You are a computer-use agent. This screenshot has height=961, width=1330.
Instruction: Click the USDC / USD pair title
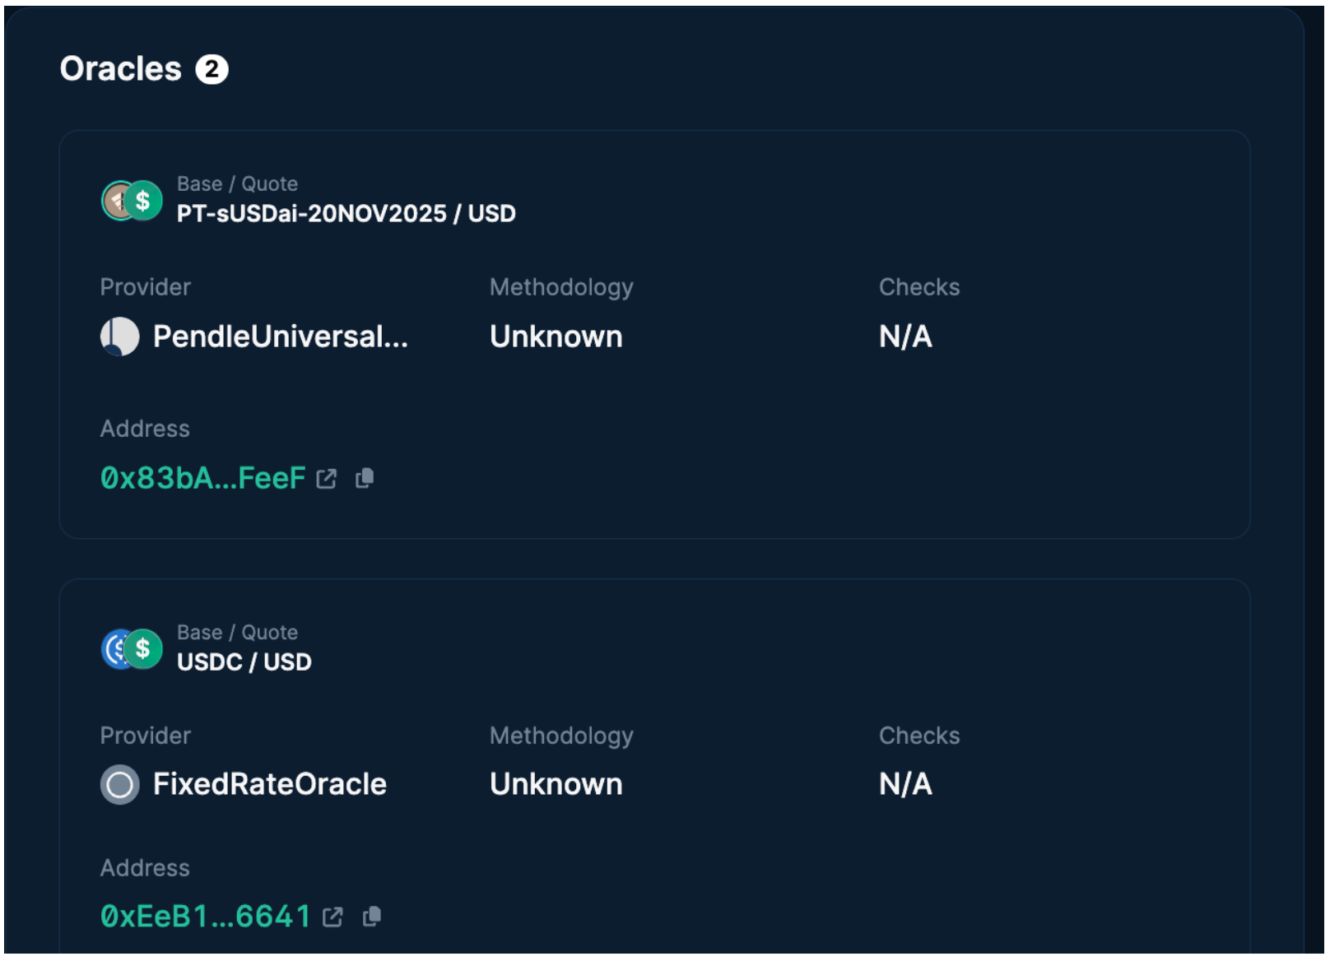click(244, 662)
